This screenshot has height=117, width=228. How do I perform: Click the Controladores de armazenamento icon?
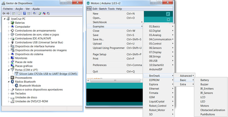[x=13, y=31]
